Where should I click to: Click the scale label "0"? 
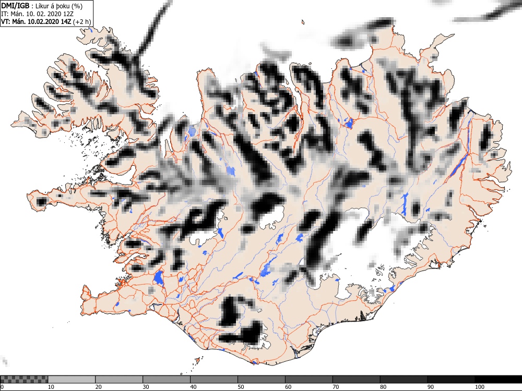click(2, 387)
